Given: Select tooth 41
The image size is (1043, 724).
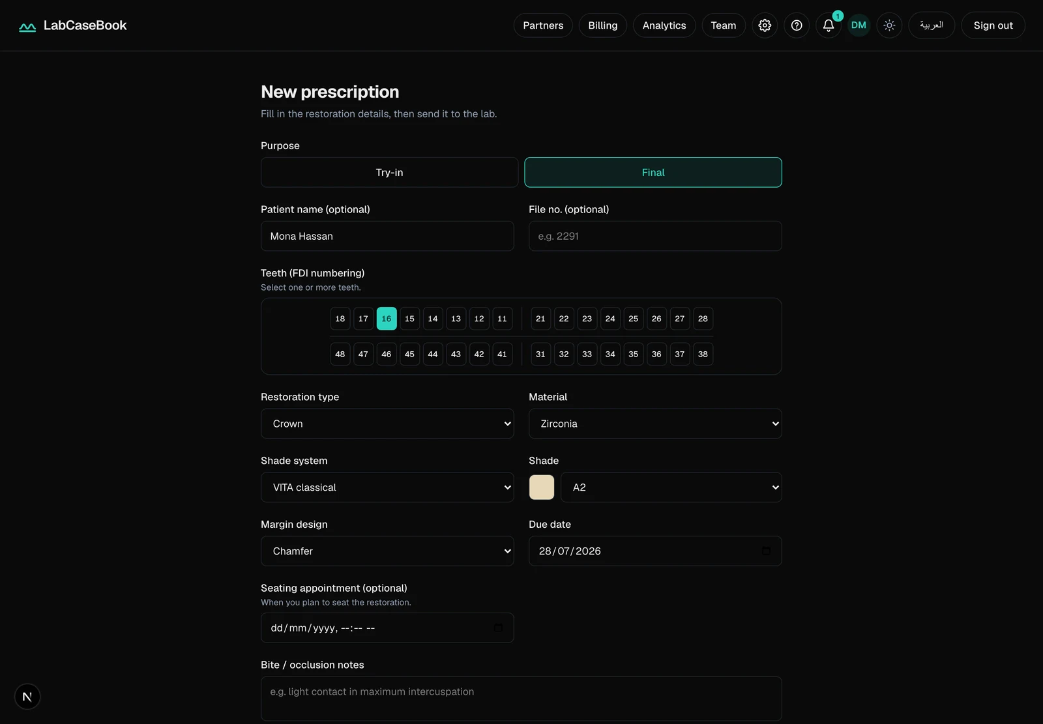Looking at the screenshot, I should coord(502,355).
